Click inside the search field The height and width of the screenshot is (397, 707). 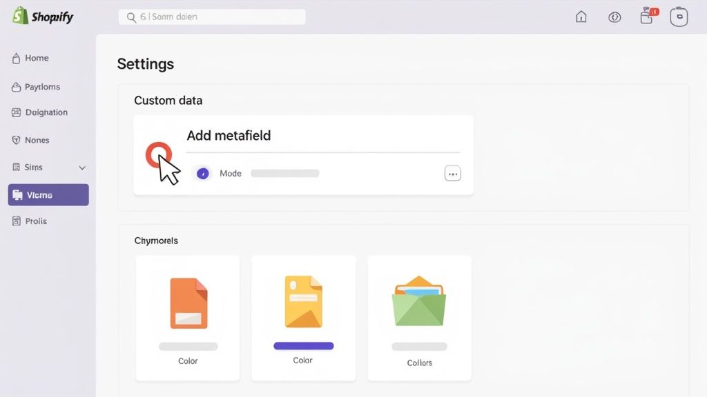point(212,17)
